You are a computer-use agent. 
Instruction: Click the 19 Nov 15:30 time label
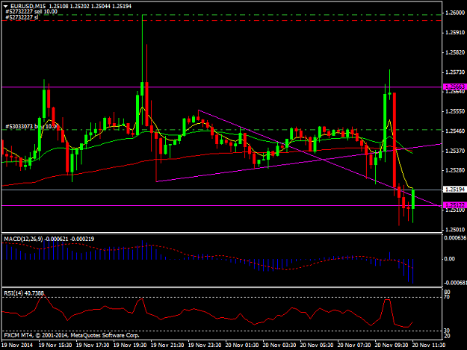click(x=55, y=346)
